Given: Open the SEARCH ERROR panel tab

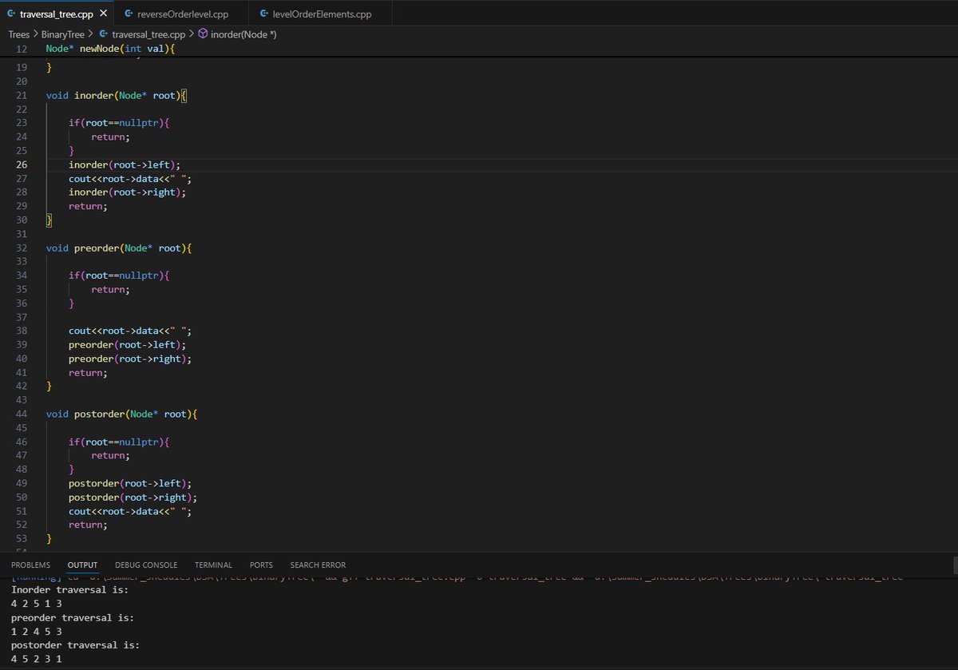Looking at the screenshot, I should tap(318, 565).
